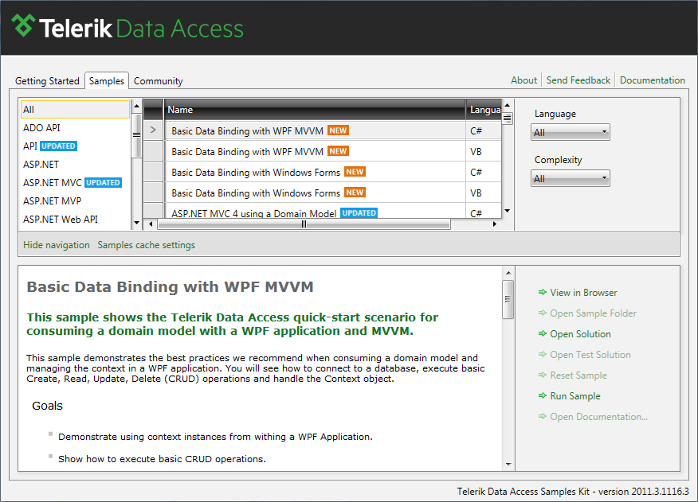Click the C# cell in the first sample row
Screen dimensions: 698x502
tap(484, 130)
